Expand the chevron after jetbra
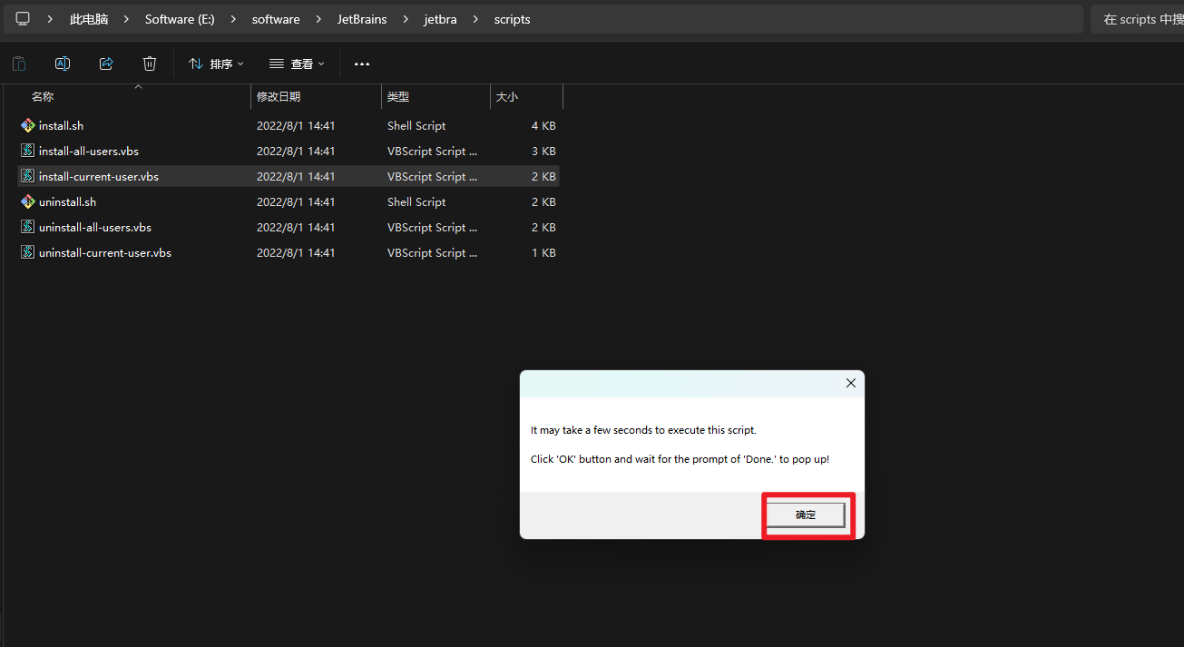1184x647 pixels. pos(476,19)
